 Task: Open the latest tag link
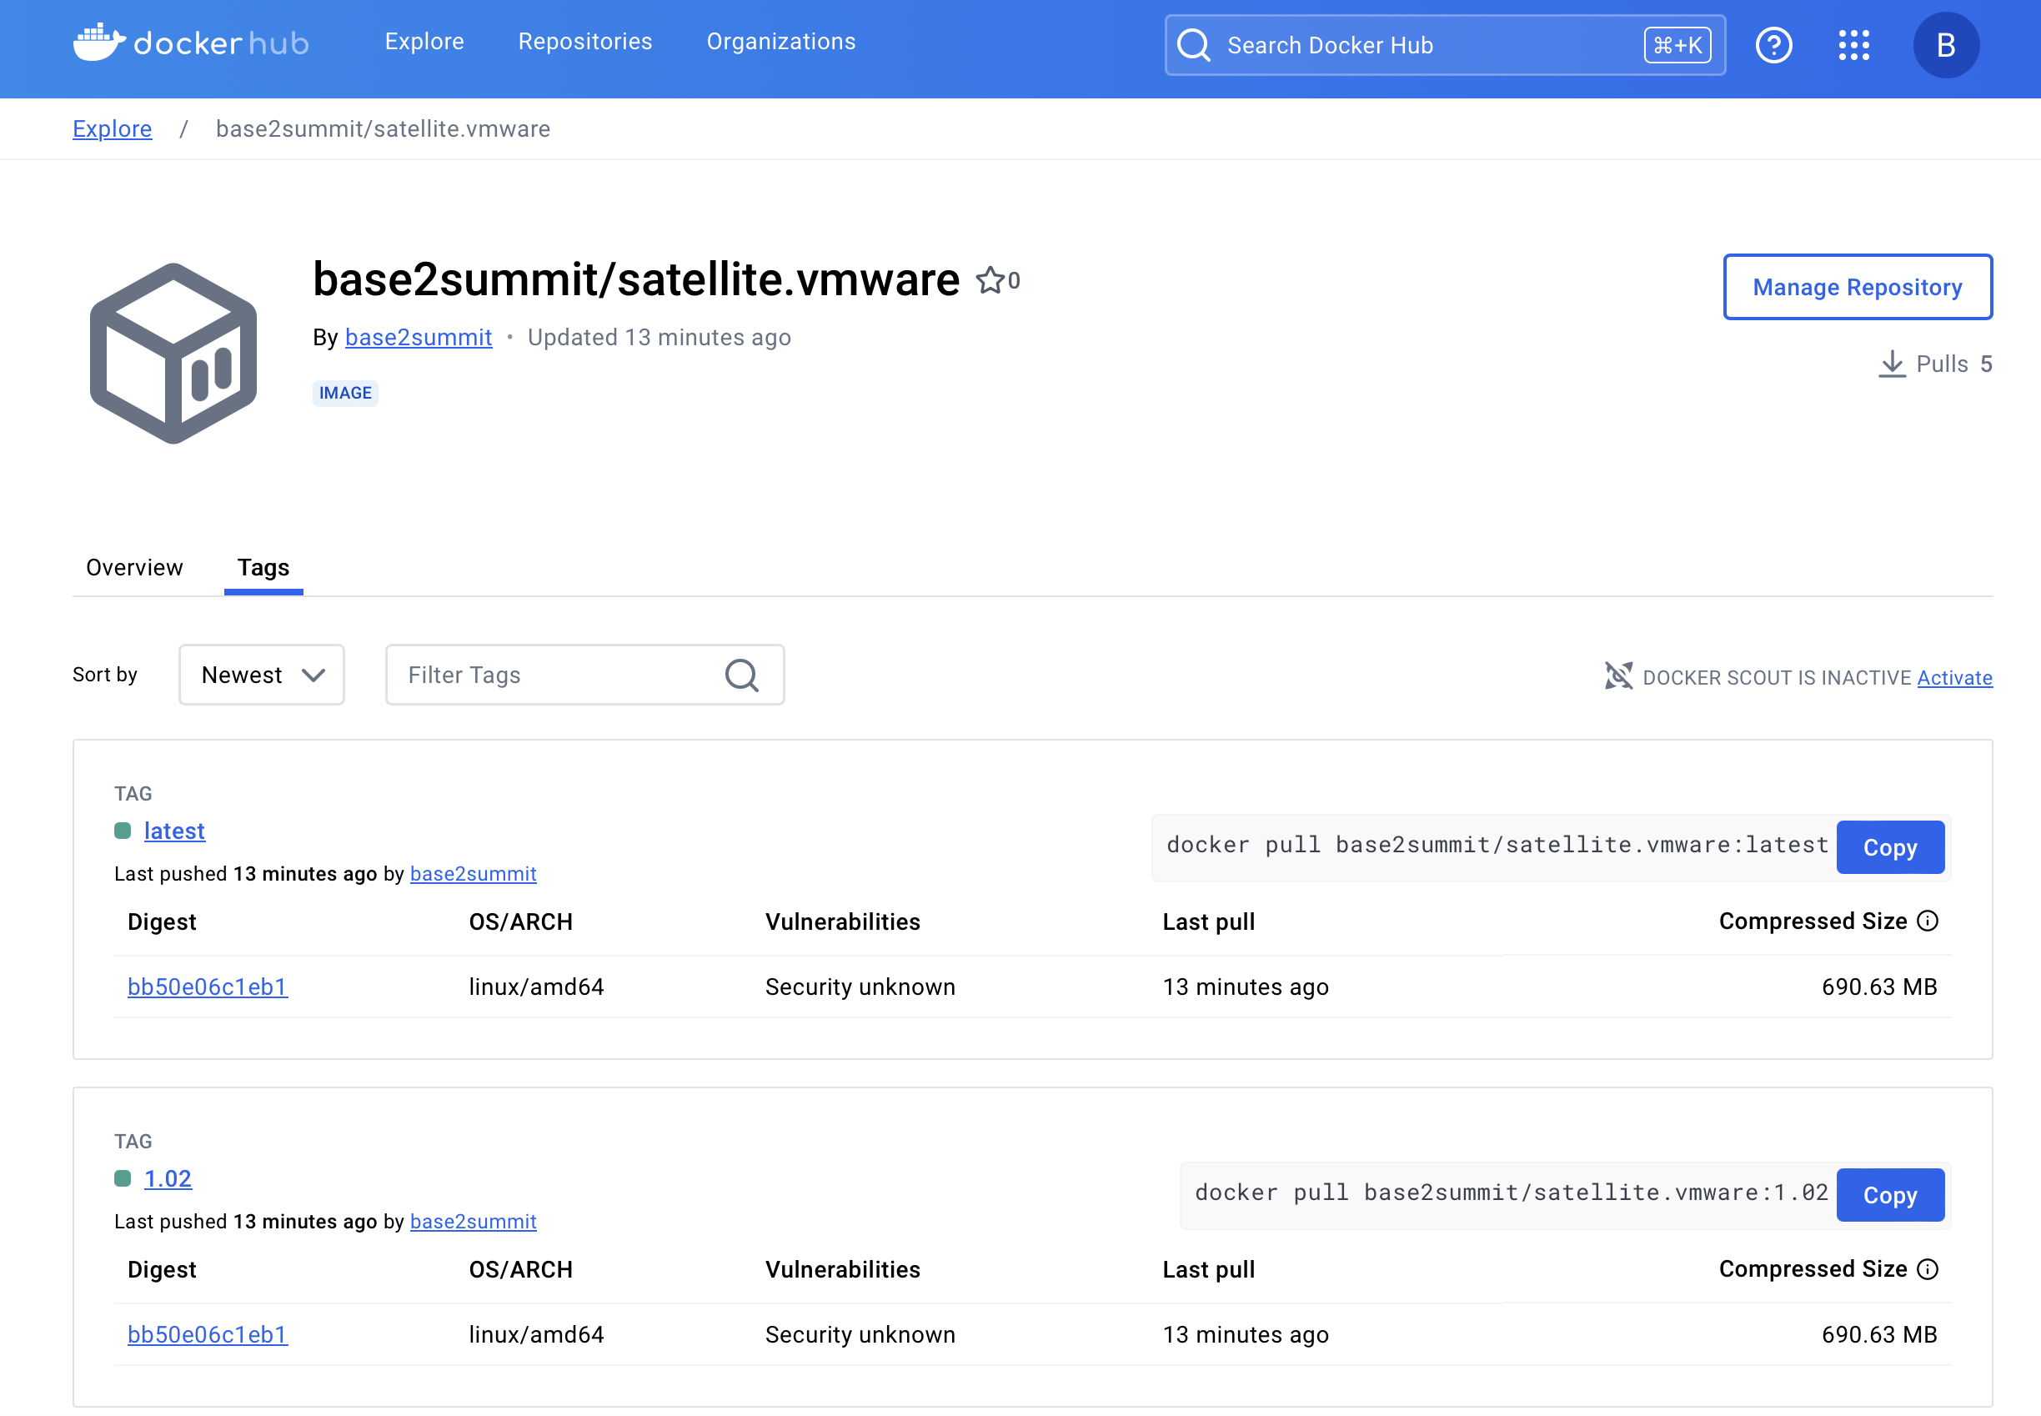click(x=175, y=831)
